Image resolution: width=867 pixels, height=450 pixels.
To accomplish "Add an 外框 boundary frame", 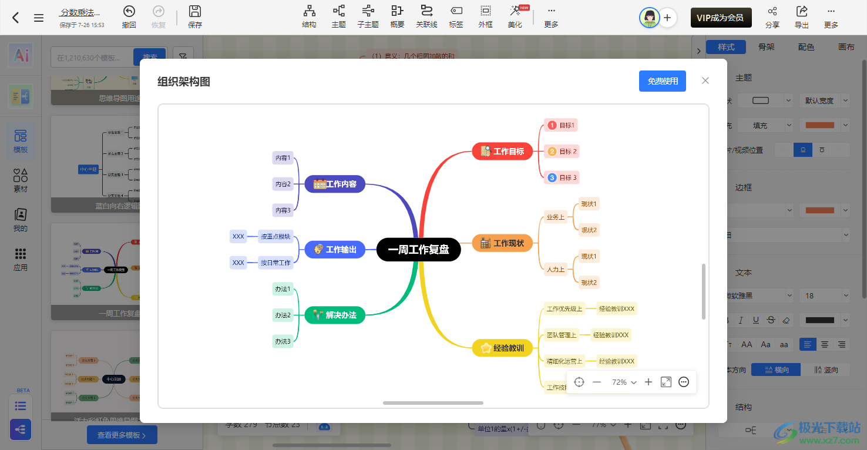I will [486, 17].
